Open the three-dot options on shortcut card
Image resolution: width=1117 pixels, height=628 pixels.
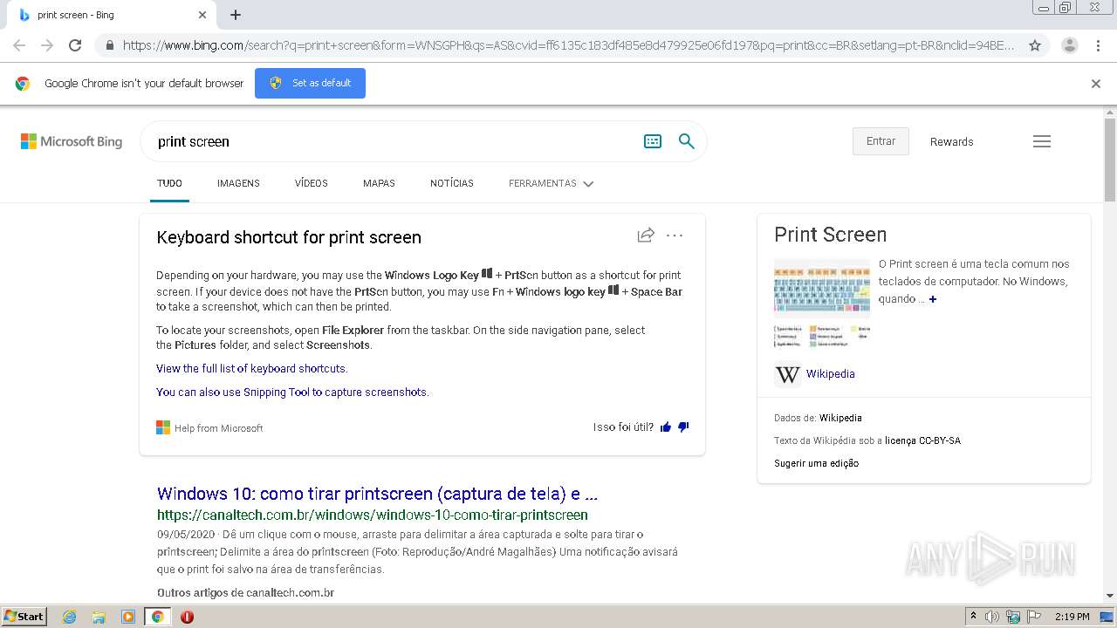675,235
